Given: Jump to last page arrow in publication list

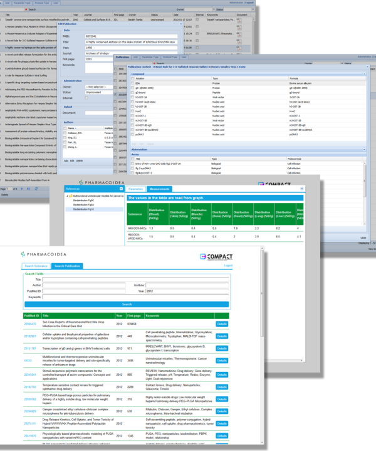Looking at the screenshot, I should (28, 189).
